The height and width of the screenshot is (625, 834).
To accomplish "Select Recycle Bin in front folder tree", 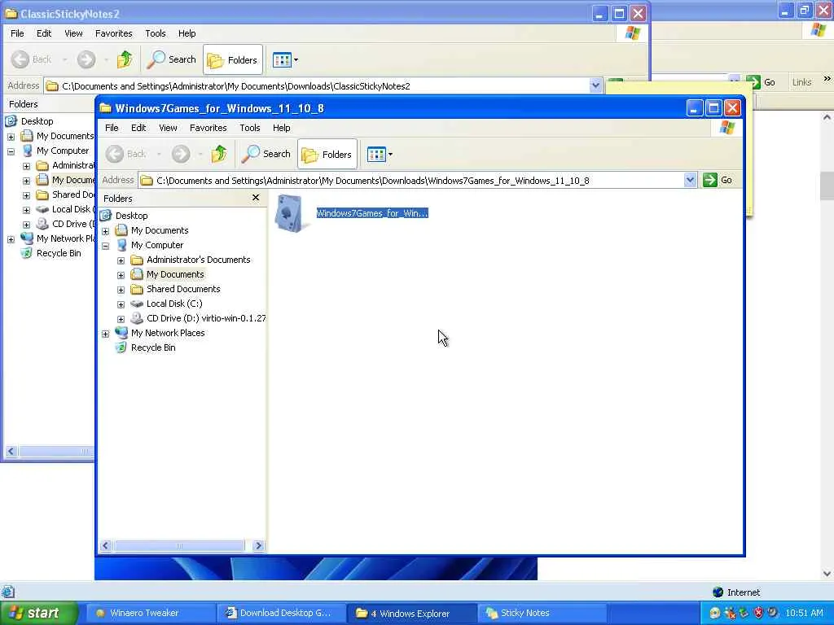I will pos(152,347).
